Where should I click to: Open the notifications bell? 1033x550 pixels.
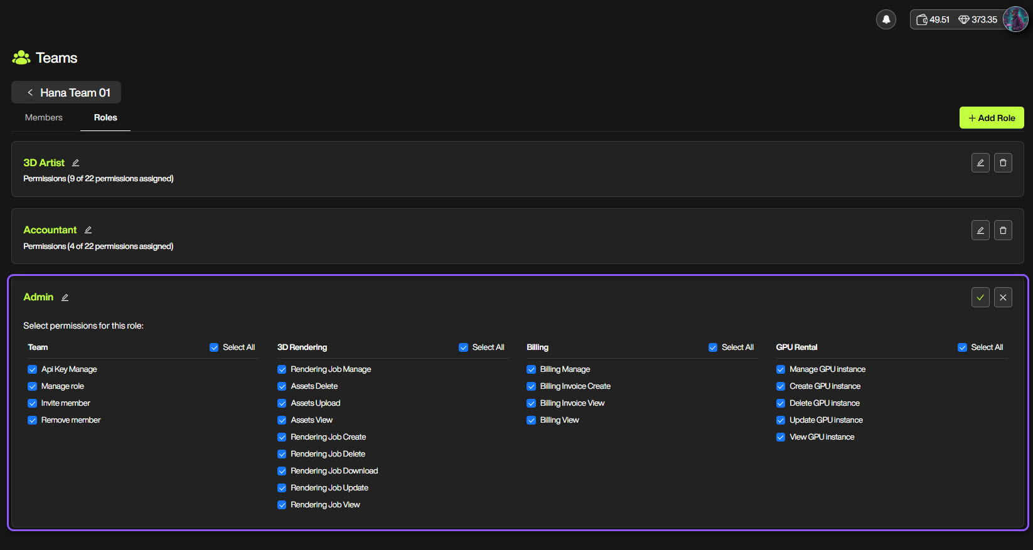pos(886,19)
